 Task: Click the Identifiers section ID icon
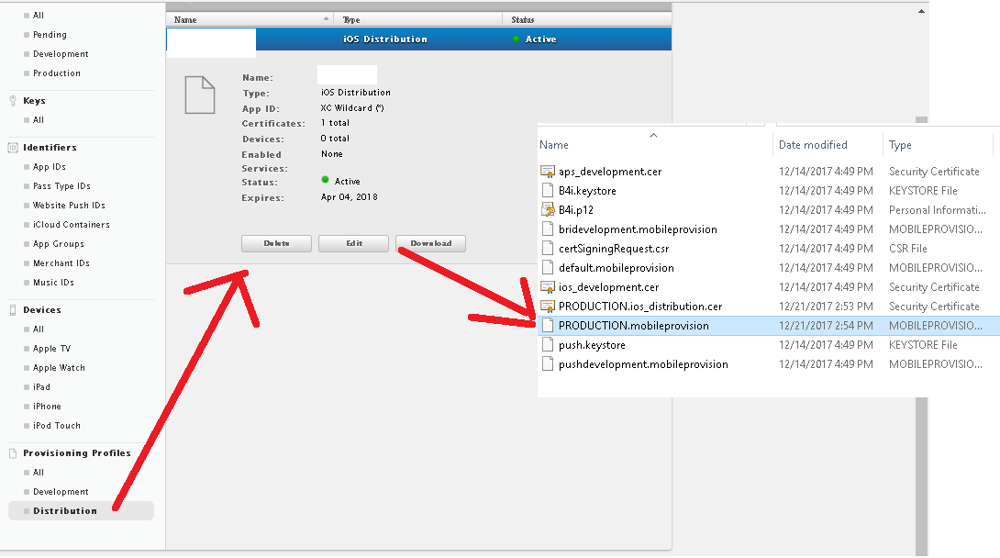[13, 148]
